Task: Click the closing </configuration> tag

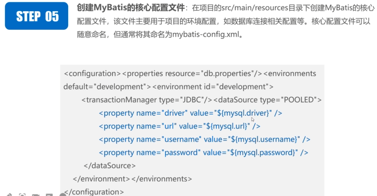Action: click(94, 191)
